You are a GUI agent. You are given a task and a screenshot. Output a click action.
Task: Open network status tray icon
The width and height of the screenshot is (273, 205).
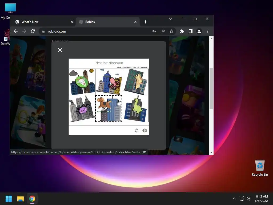(x=242, y=199)
